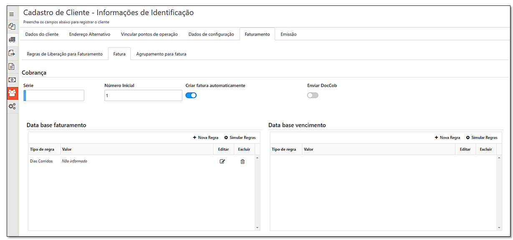This screenshot has height=240, width=513.
Task: Open the document page sidebar icon
Action: click(x=12, y=66)
